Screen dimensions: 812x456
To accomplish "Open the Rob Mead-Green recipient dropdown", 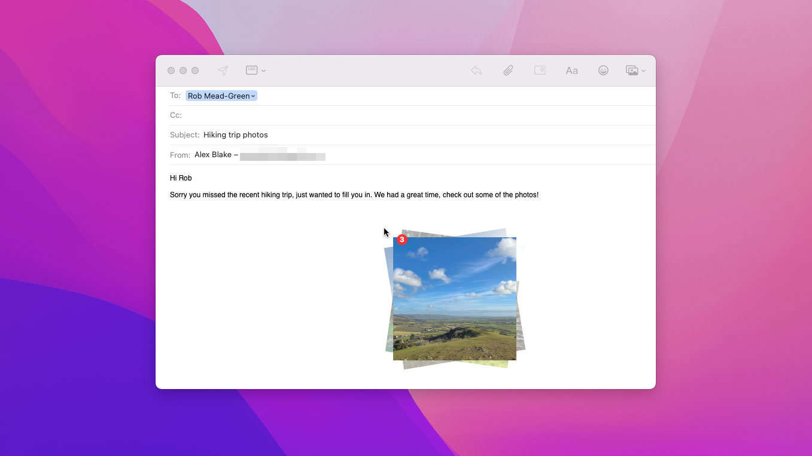I will click(x=221, y=96).
